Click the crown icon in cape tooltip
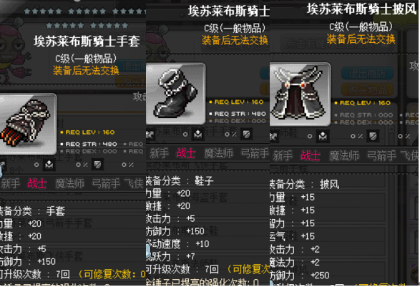This screenshot has width=420, height=287. (323, 137)
